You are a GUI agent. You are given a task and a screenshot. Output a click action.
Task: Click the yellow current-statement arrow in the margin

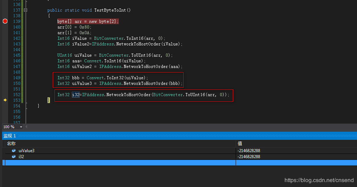5,100
